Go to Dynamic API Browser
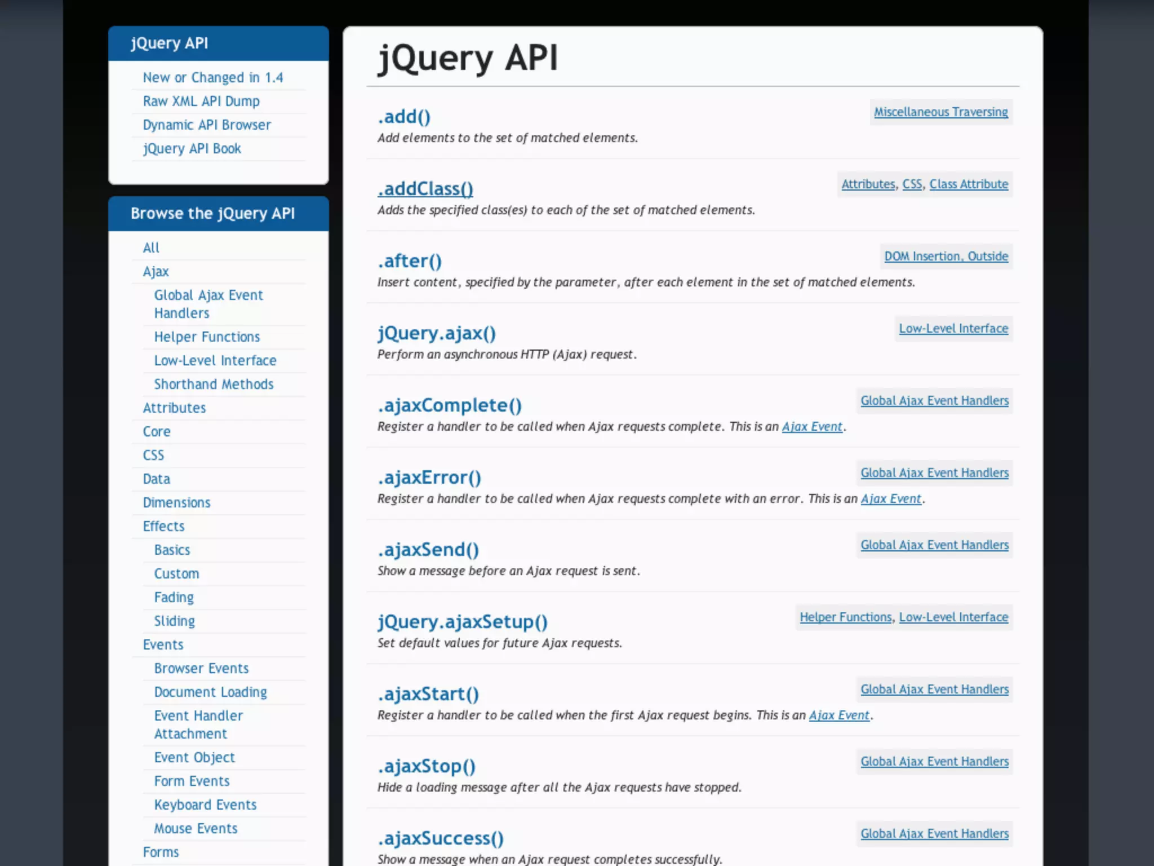Viewport: 1154px width, 866px height. click(x=207, y=125)
